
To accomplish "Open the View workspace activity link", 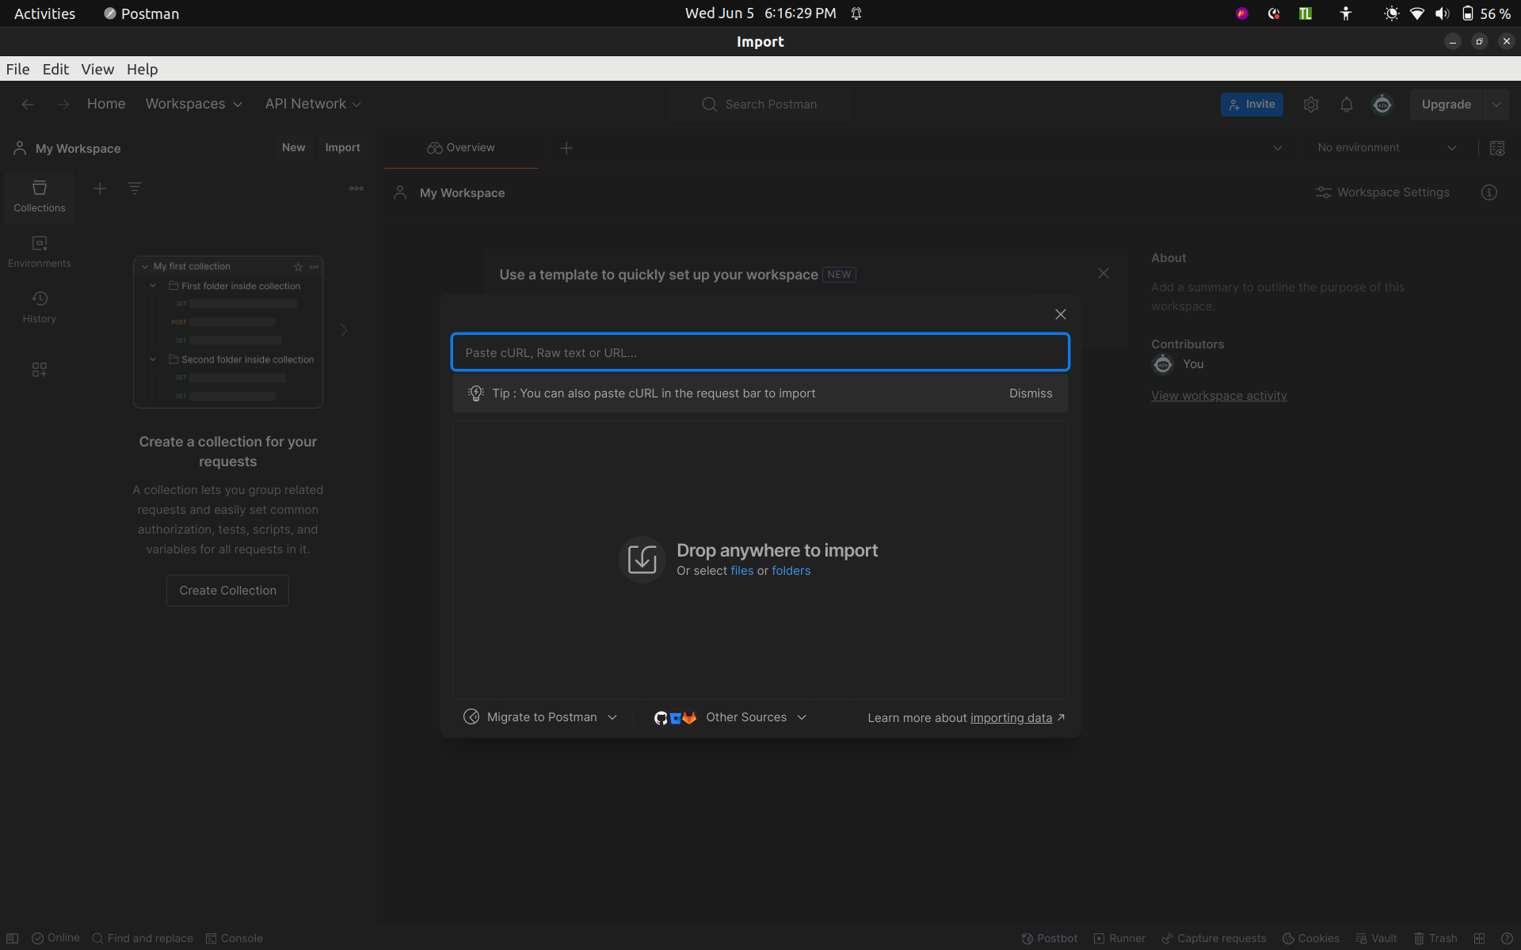I will coord(1218,396).
